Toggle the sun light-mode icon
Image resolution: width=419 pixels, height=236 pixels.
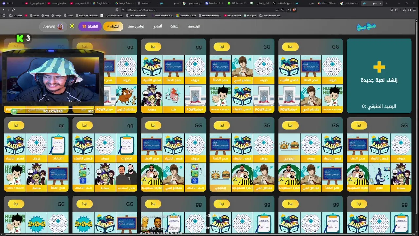click(72, 26)
